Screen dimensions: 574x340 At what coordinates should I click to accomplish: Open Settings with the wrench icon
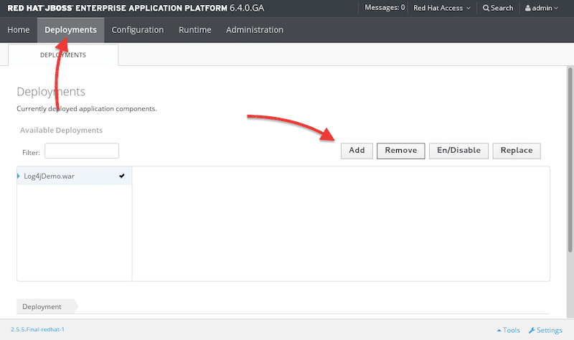coord(545,330)
